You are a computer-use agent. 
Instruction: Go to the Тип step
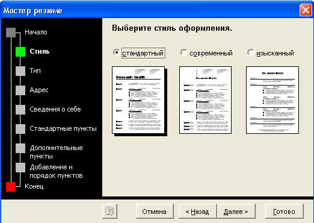click(x=35, y=71)
